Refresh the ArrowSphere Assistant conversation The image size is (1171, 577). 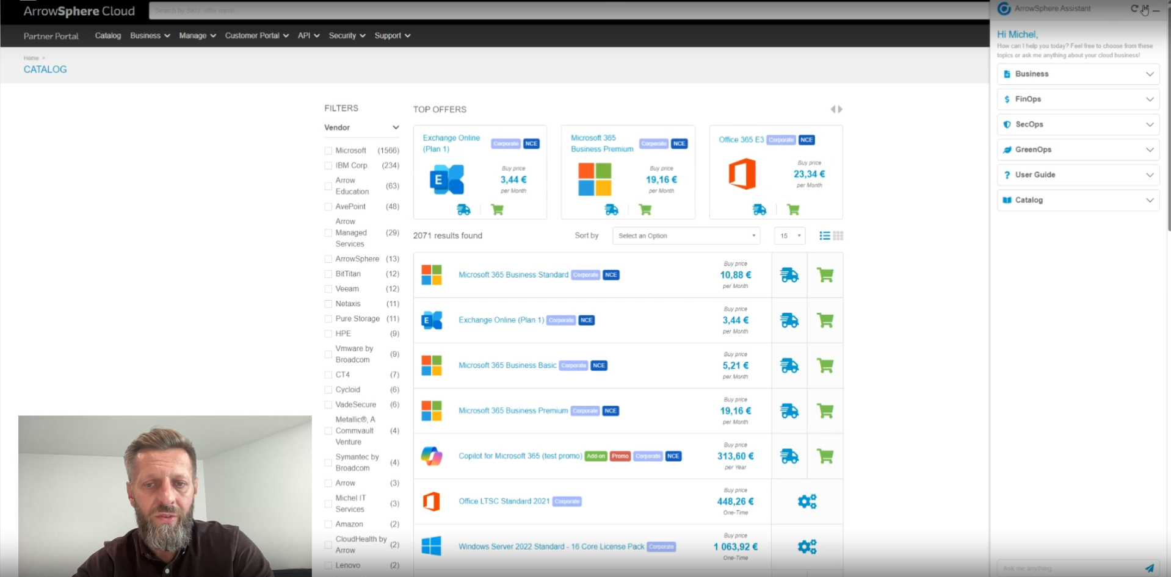[1134, 9]
